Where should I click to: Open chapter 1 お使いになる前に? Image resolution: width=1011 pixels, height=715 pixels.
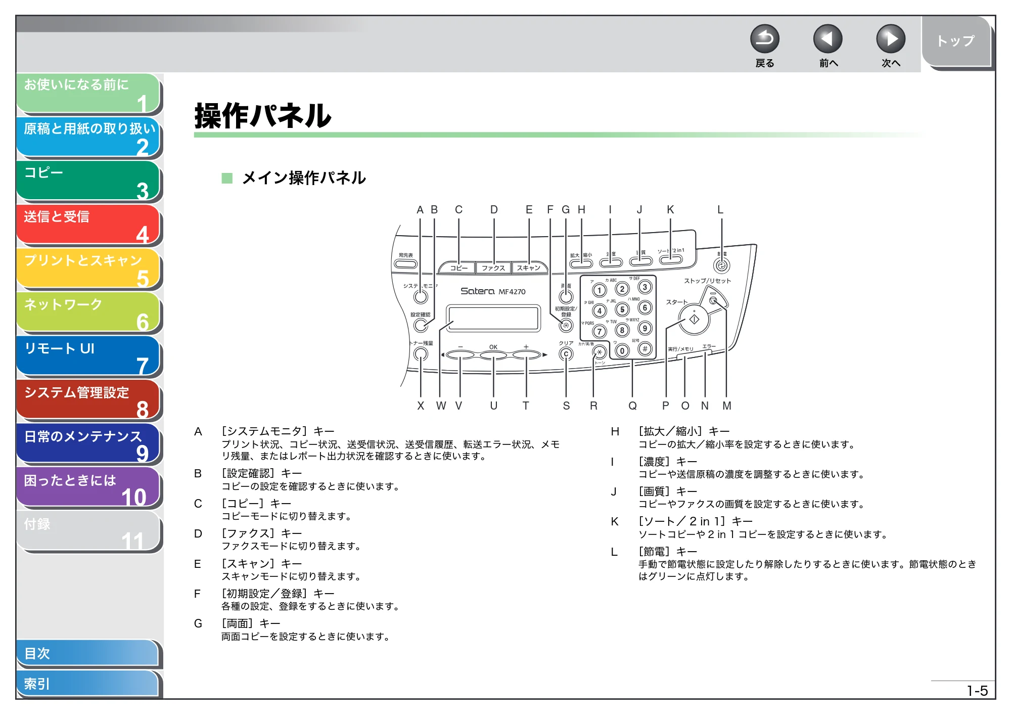tap(88, 93)
